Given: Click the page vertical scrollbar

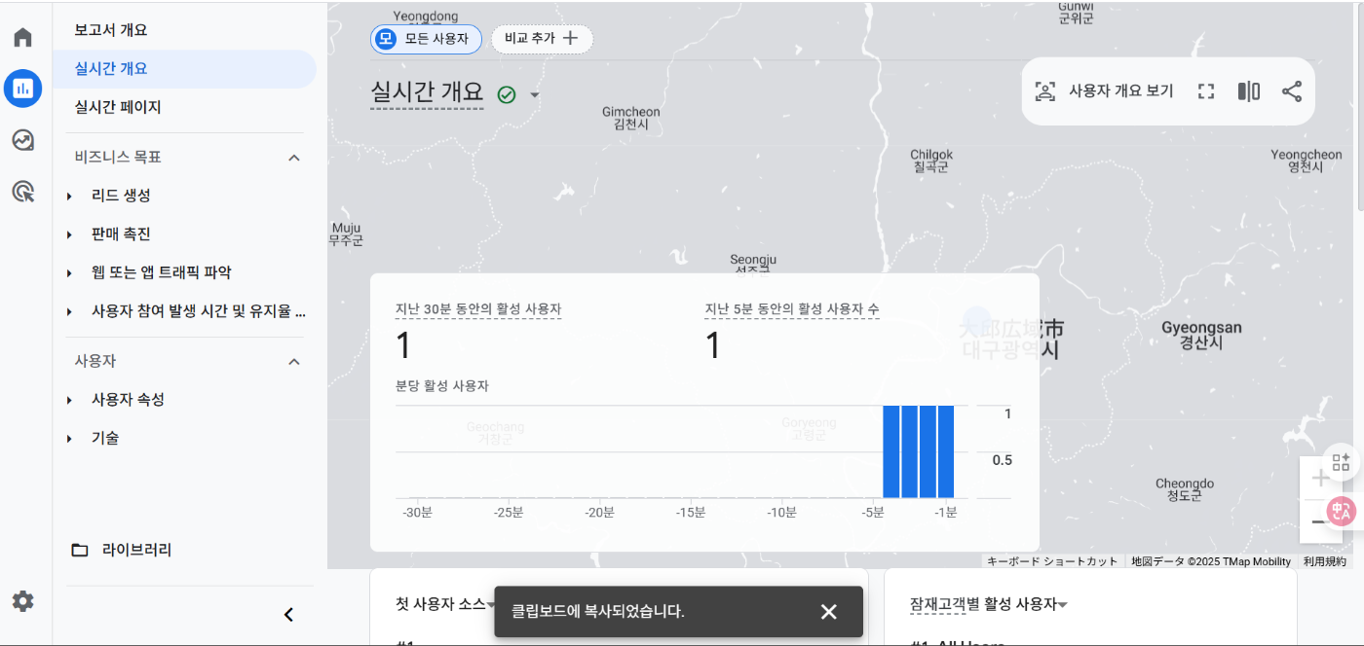Looking at the screenshot, I should coord(1360,107).
